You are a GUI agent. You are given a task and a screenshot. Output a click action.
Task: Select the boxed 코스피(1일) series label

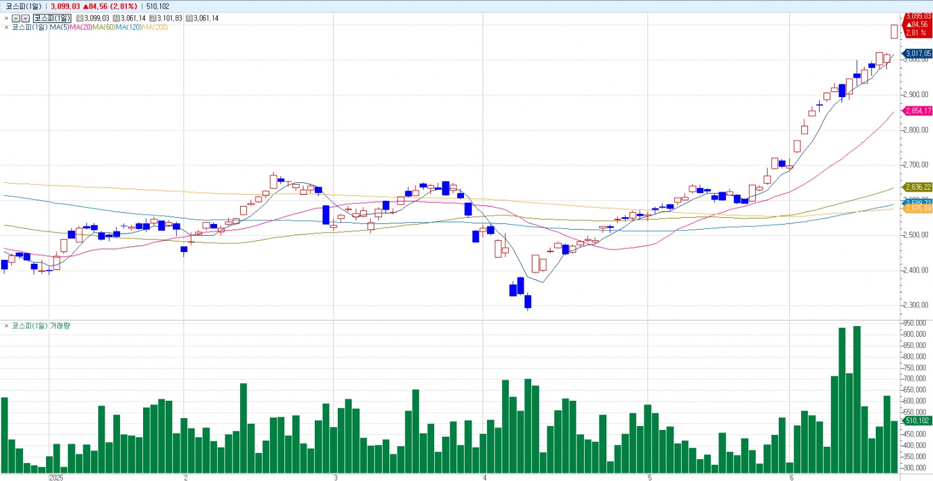pos(52,18)
